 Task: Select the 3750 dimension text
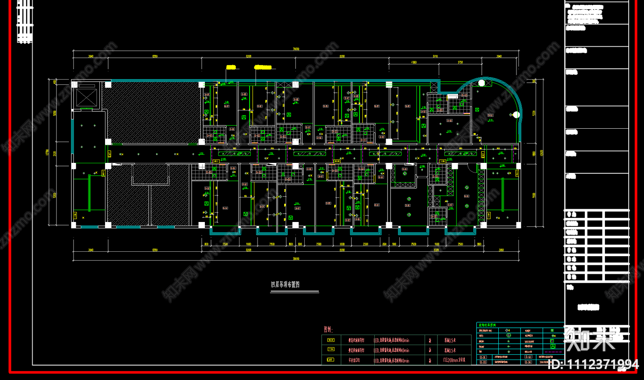coord(460,62)
